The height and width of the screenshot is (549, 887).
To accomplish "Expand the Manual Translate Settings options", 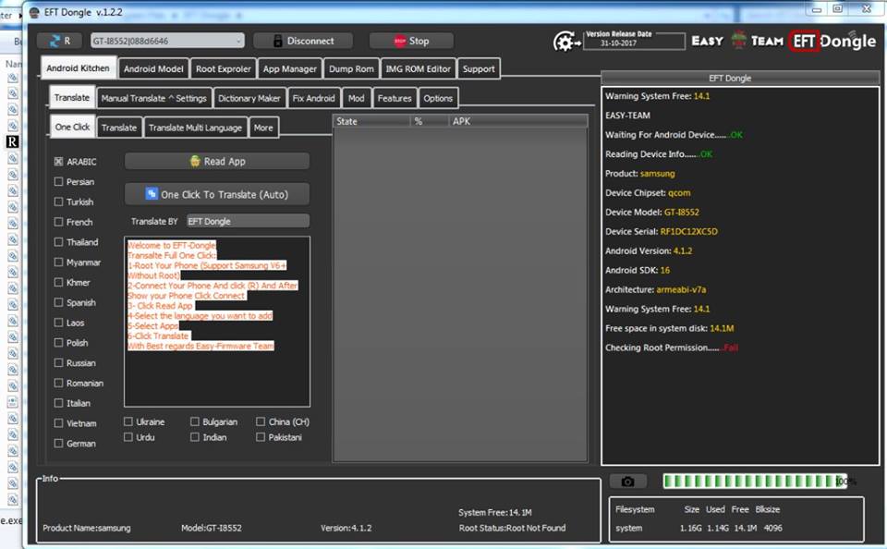I will pos(153,97).
